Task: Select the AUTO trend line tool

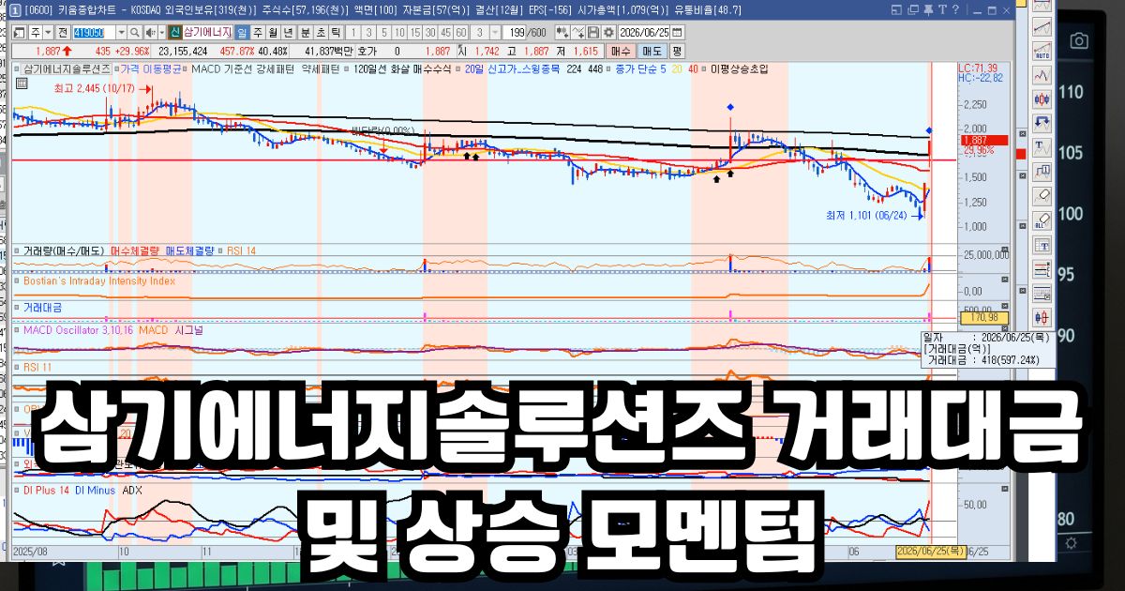Action: [x=1042, y=51]
